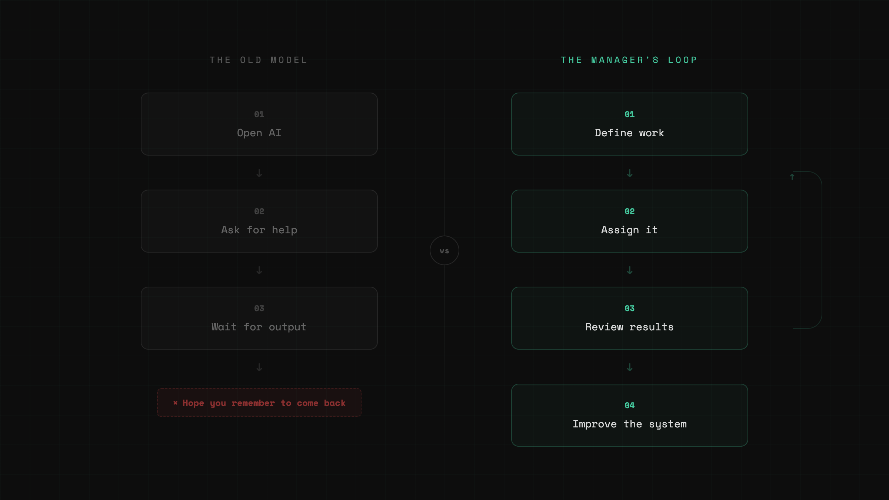Click down arrow below Review results card
The width and height of the screenshot is (889, 500).
[x=629, y=367]
